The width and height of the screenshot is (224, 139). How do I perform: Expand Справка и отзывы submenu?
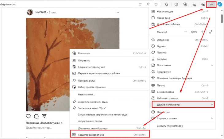pos(182,118)
